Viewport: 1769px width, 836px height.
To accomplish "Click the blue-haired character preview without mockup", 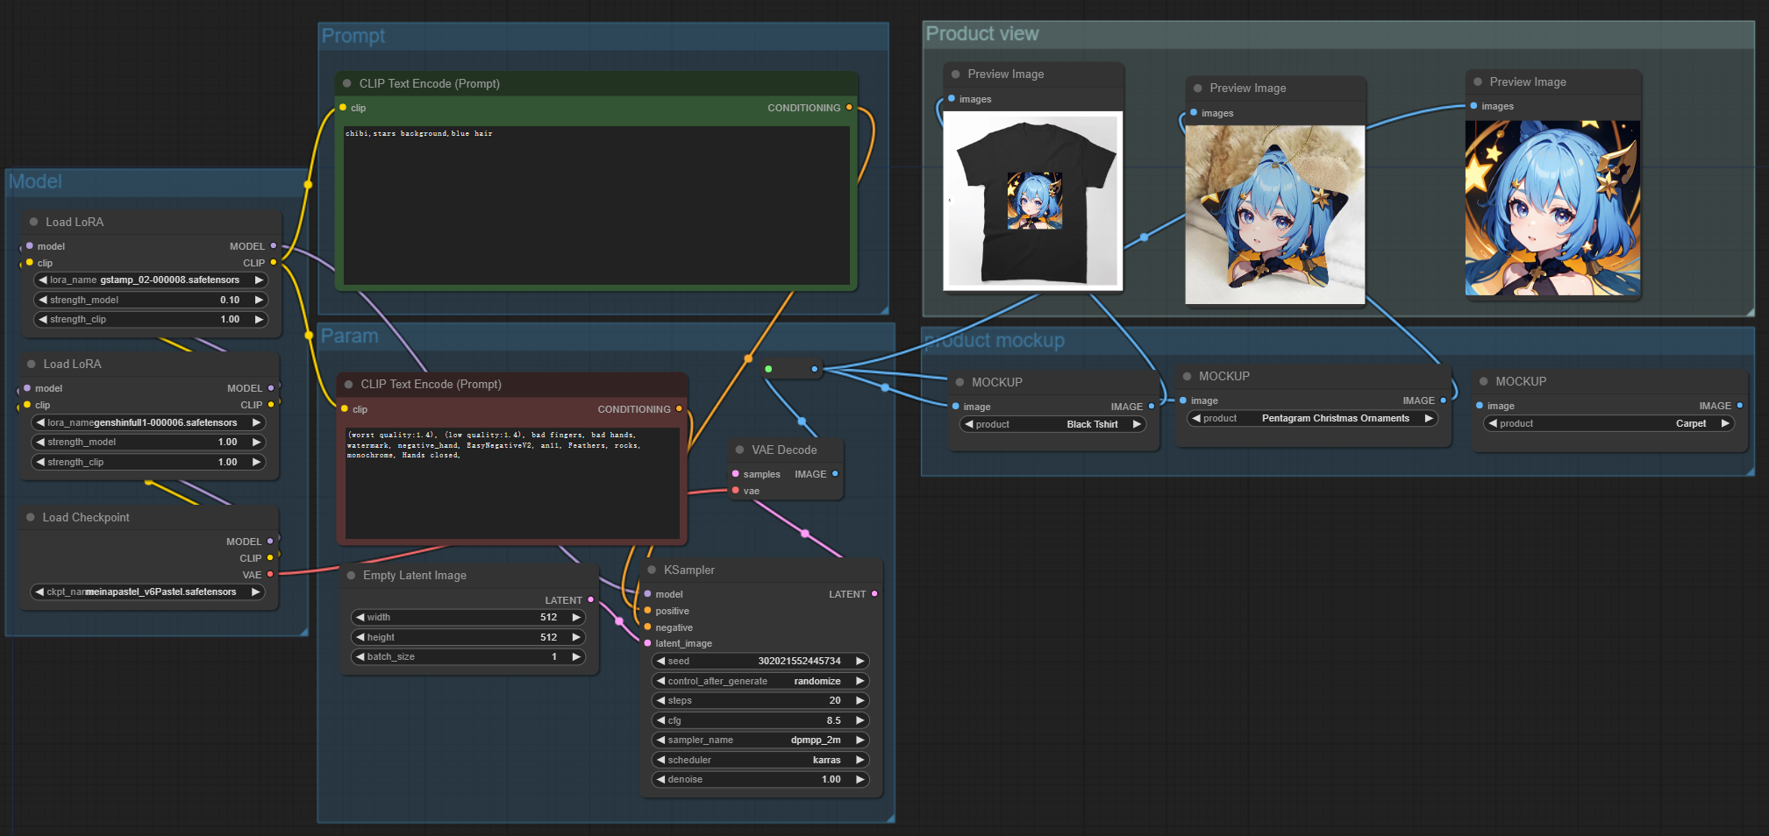I will pos(1552,208).
